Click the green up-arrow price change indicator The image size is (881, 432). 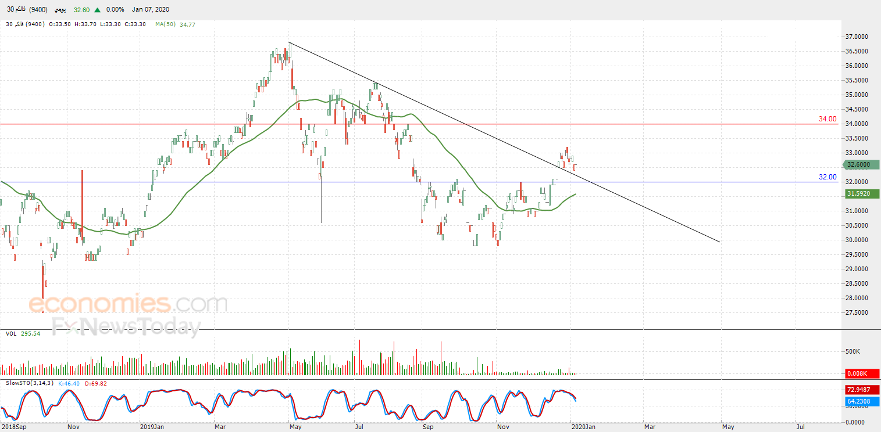click(x=97, y=10)
